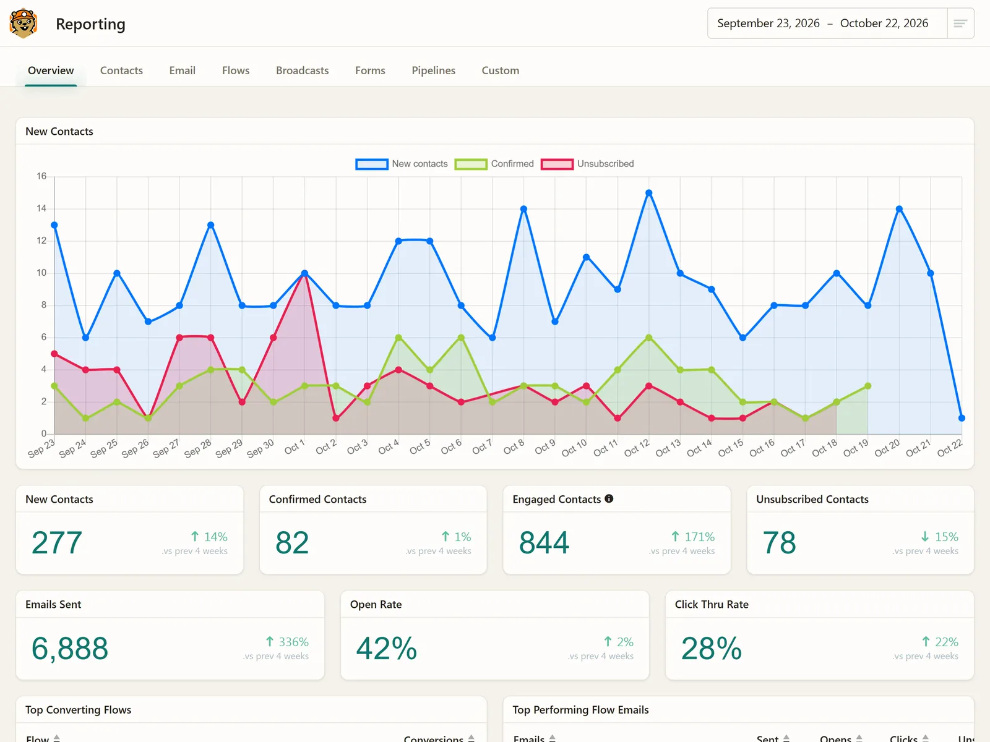Click the Engaged Contacts value 844
Image resolution: width=990 pixels, height=742 pixels.
[x=544, y=543]
